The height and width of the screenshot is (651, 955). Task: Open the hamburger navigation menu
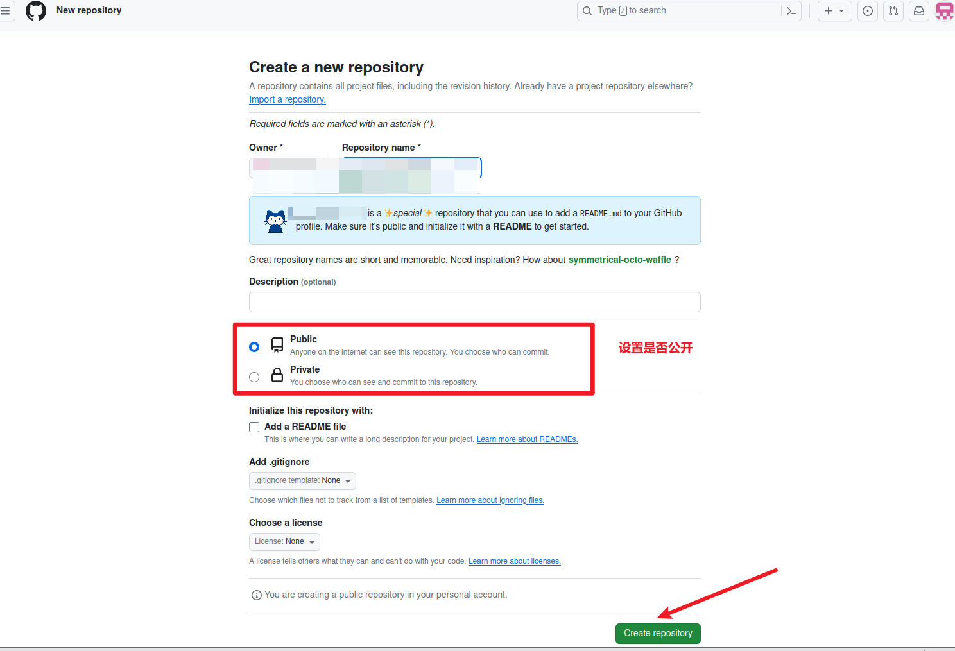coord(5,11)
